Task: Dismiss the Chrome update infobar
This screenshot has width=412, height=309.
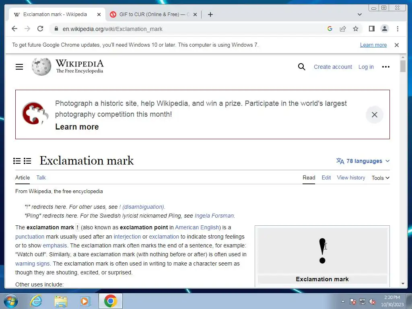Action: coord(397,45)
